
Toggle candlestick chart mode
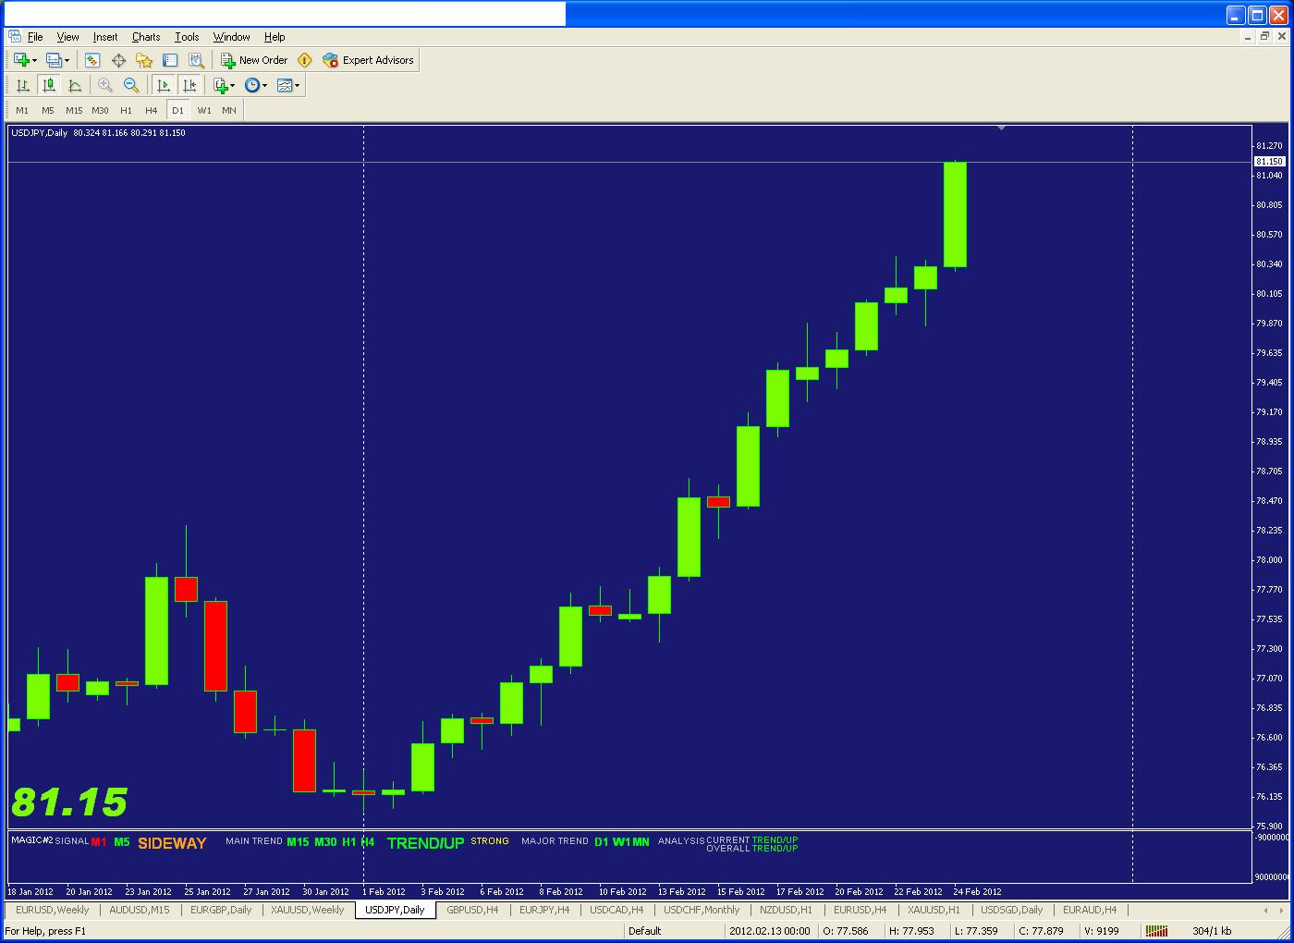49,85
